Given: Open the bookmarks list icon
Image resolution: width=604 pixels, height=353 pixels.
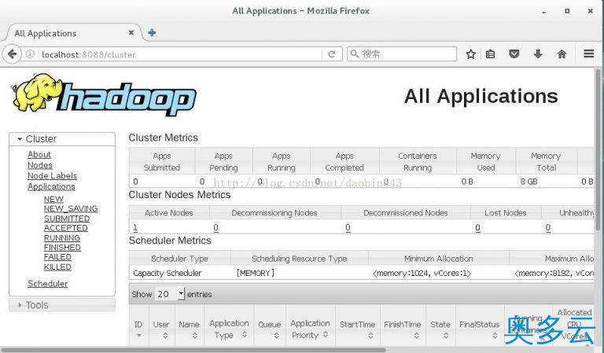Looking at the screenshot, I should (491, 54).
